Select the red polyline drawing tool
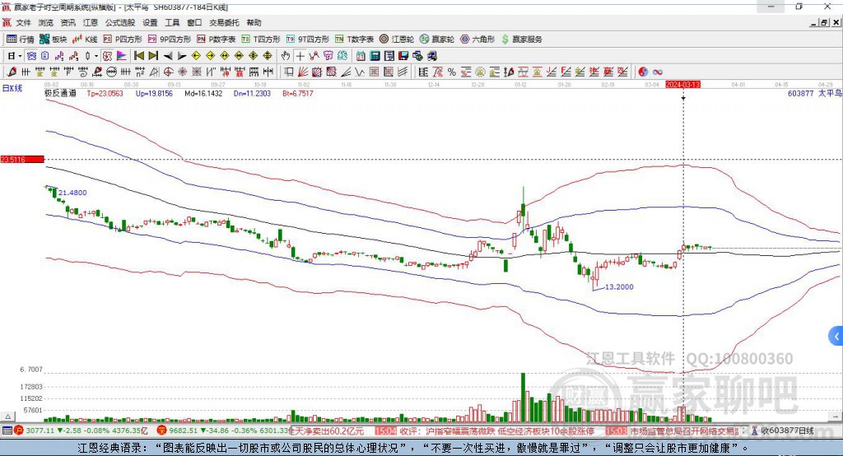This screenshot has width=843, height=456. coord(314,56)
